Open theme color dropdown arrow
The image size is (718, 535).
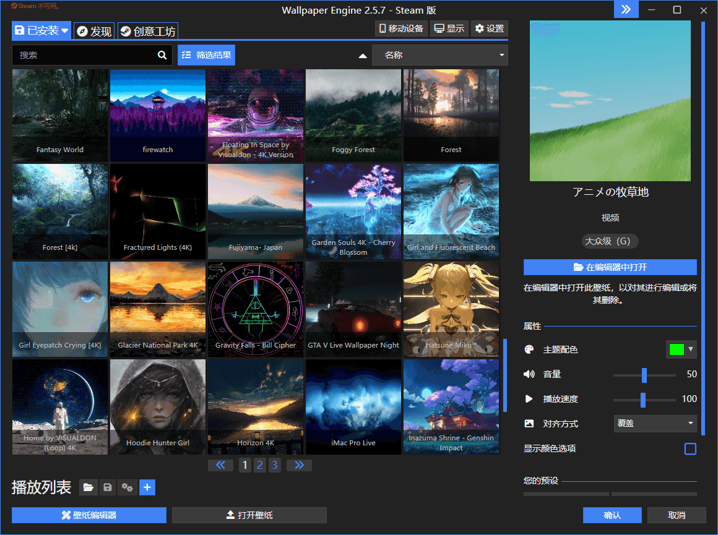691,349
